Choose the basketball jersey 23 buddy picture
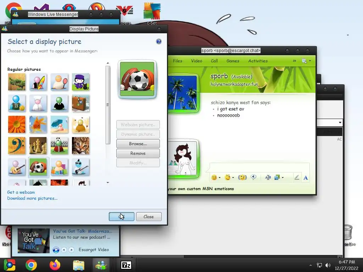 point(17,103)
